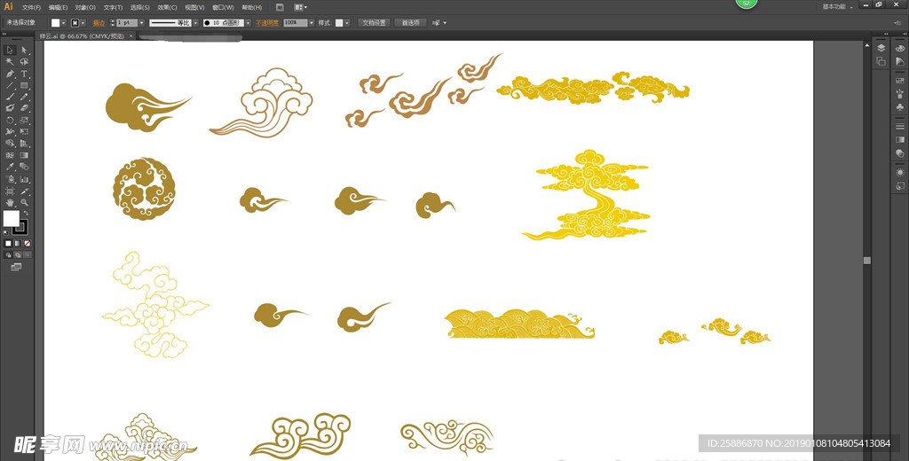Click the large white fill swatch

point(11,218)
